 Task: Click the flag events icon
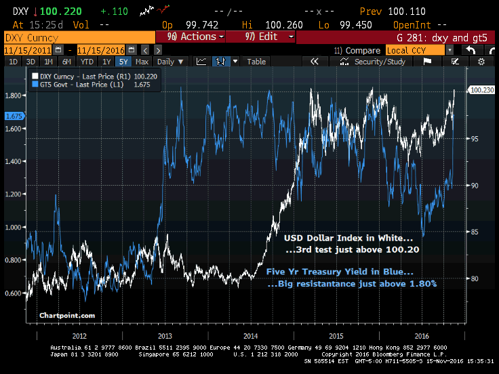[x=427, y=62]
